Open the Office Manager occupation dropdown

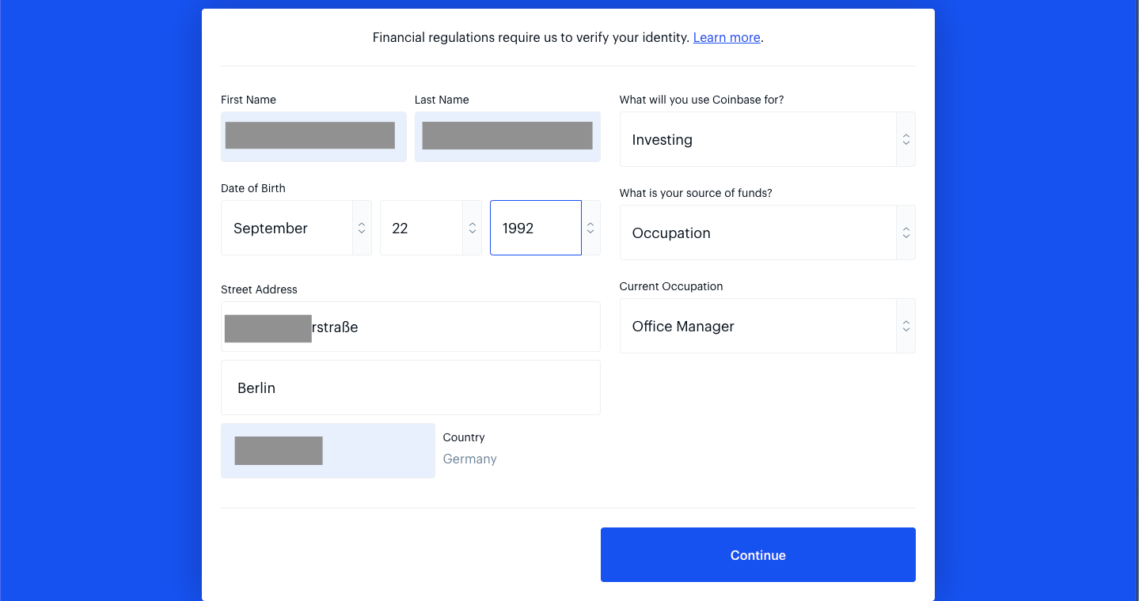coord(767,326)
